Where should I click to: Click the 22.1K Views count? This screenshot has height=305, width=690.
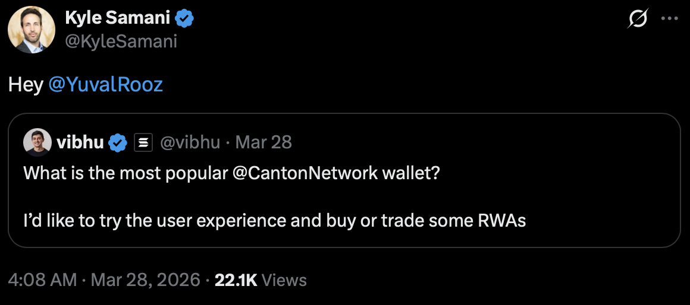(x=261, y=280)
